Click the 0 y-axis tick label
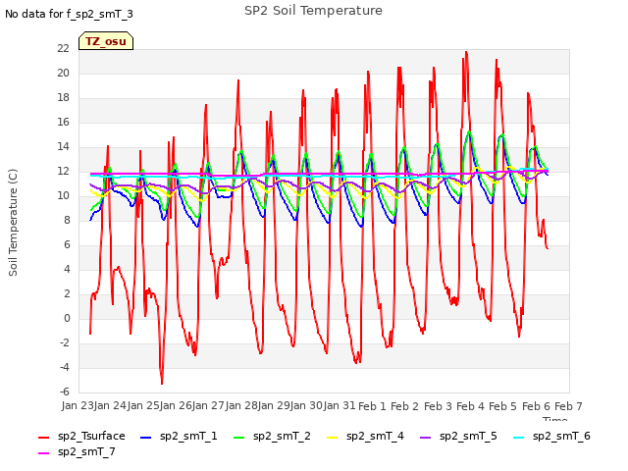Viewport: 628px width, 471px height. click(x=67, y=318)
